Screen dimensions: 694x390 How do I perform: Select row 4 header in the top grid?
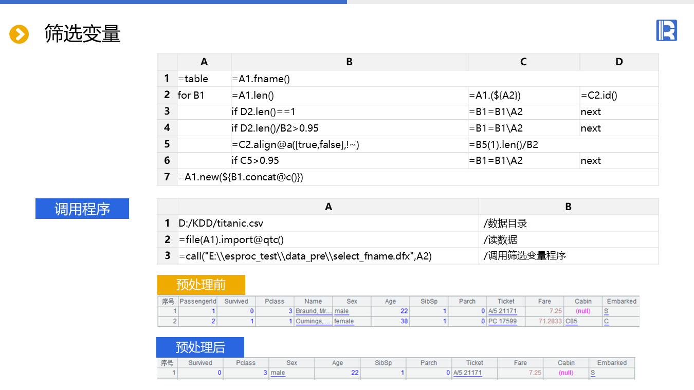coord(167,128)
